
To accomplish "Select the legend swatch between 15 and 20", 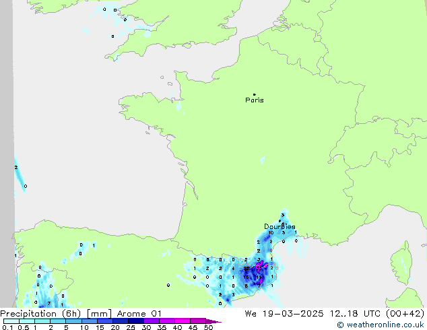I will pyautogui.click(x=104, y=321).
